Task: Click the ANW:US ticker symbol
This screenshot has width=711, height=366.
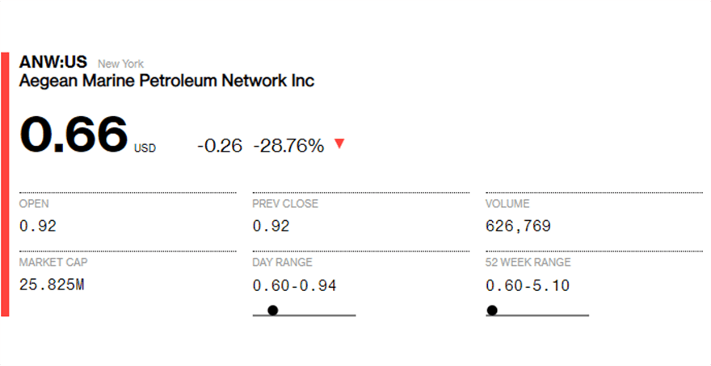Action: (53, 63)
